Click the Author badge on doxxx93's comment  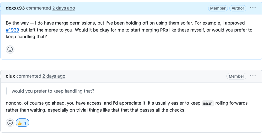[x=237, y=8]
